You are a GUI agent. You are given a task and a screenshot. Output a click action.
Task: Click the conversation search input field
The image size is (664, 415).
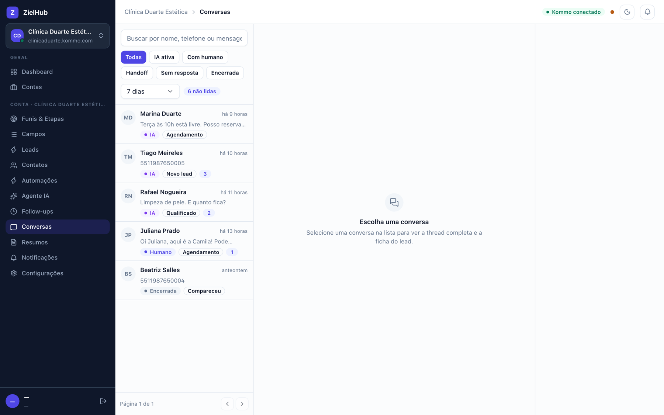184,38
